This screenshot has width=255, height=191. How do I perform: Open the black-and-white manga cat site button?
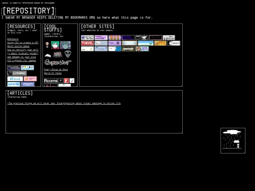click(142, 38)
